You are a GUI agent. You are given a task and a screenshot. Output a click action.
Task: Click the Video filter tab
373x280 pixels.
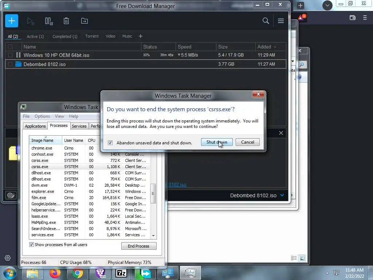point(110,36)
